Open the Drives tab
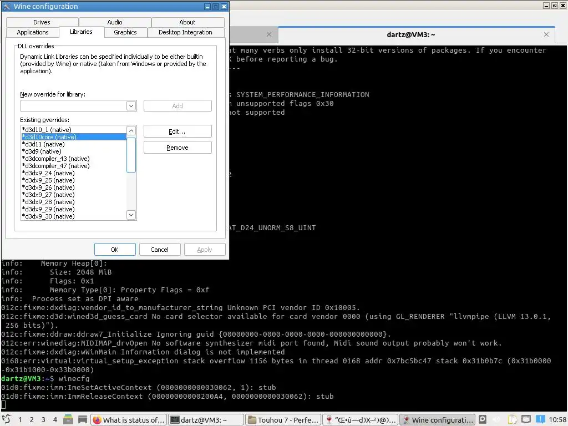This screenshot has height=426, width=568. tap(42, 22)
